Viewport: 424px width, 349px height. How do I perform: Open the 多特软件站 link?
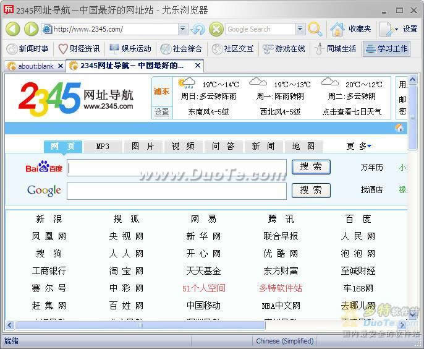[x=281, y=288]
